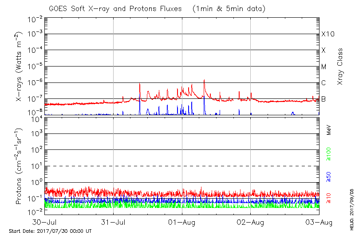Click the 'Xray Class' right axis label
The width and height of the screenshot is (355, 235).
(340, 66)
